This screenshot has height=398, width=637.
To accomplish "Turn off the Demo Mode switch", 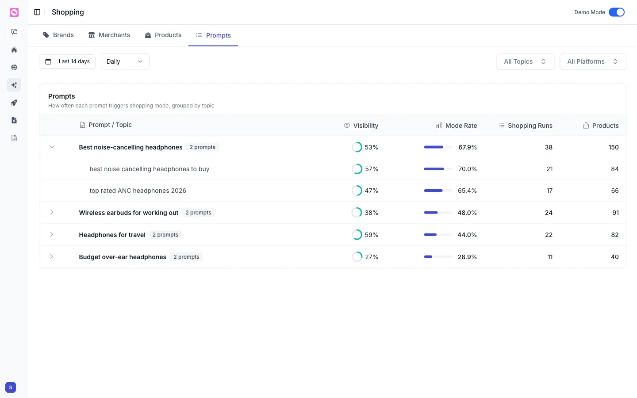I will [x=617, y=12].
